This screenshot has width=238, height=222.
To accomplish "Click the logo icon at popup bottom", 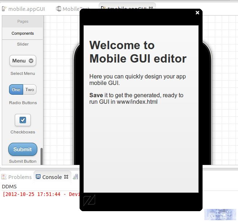I will pyautogui.click(x=89, y=200).
